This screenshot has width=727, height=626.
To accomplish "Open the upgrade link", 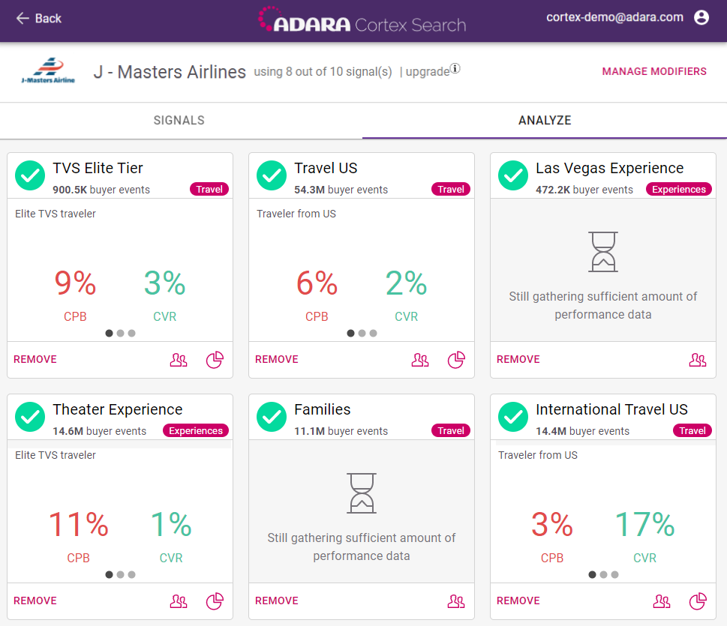I will 428,72.
